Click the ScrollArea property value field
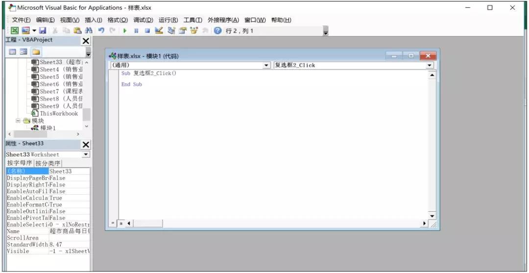529x273 pixels. click(x=70, y=238)
